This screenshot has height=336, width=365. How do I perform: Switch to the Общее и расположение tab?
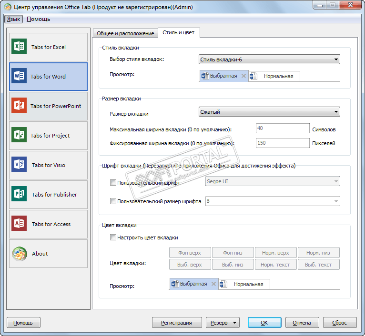[125, 33]
